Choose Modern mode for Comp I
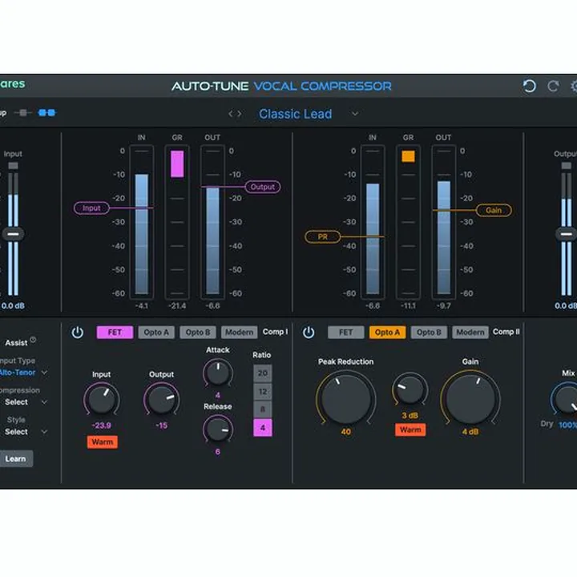The height and width of the screenshot is (577, 577). (239, 333)
